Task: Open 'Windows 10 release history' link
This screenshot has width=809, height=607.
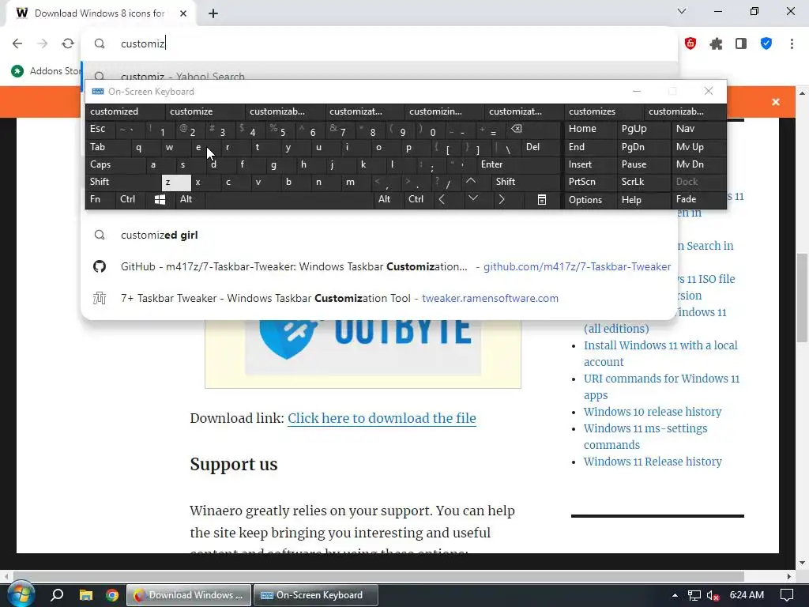Action: click(653, 412)
